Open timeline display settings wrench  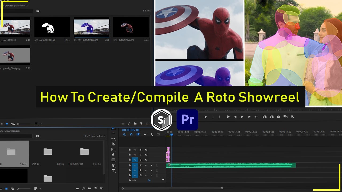(151, 134)
